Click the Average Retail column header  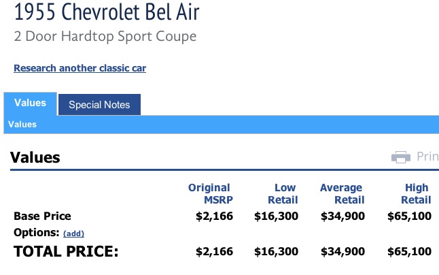click(342, 194)
